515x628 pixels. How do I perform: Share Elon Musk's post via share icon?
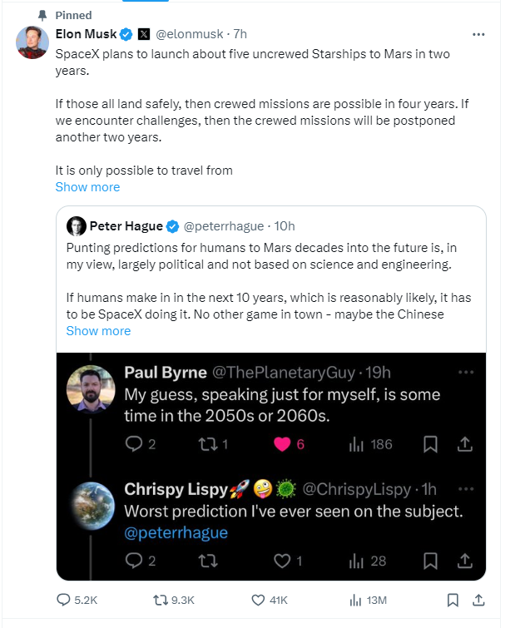(479, 600)
